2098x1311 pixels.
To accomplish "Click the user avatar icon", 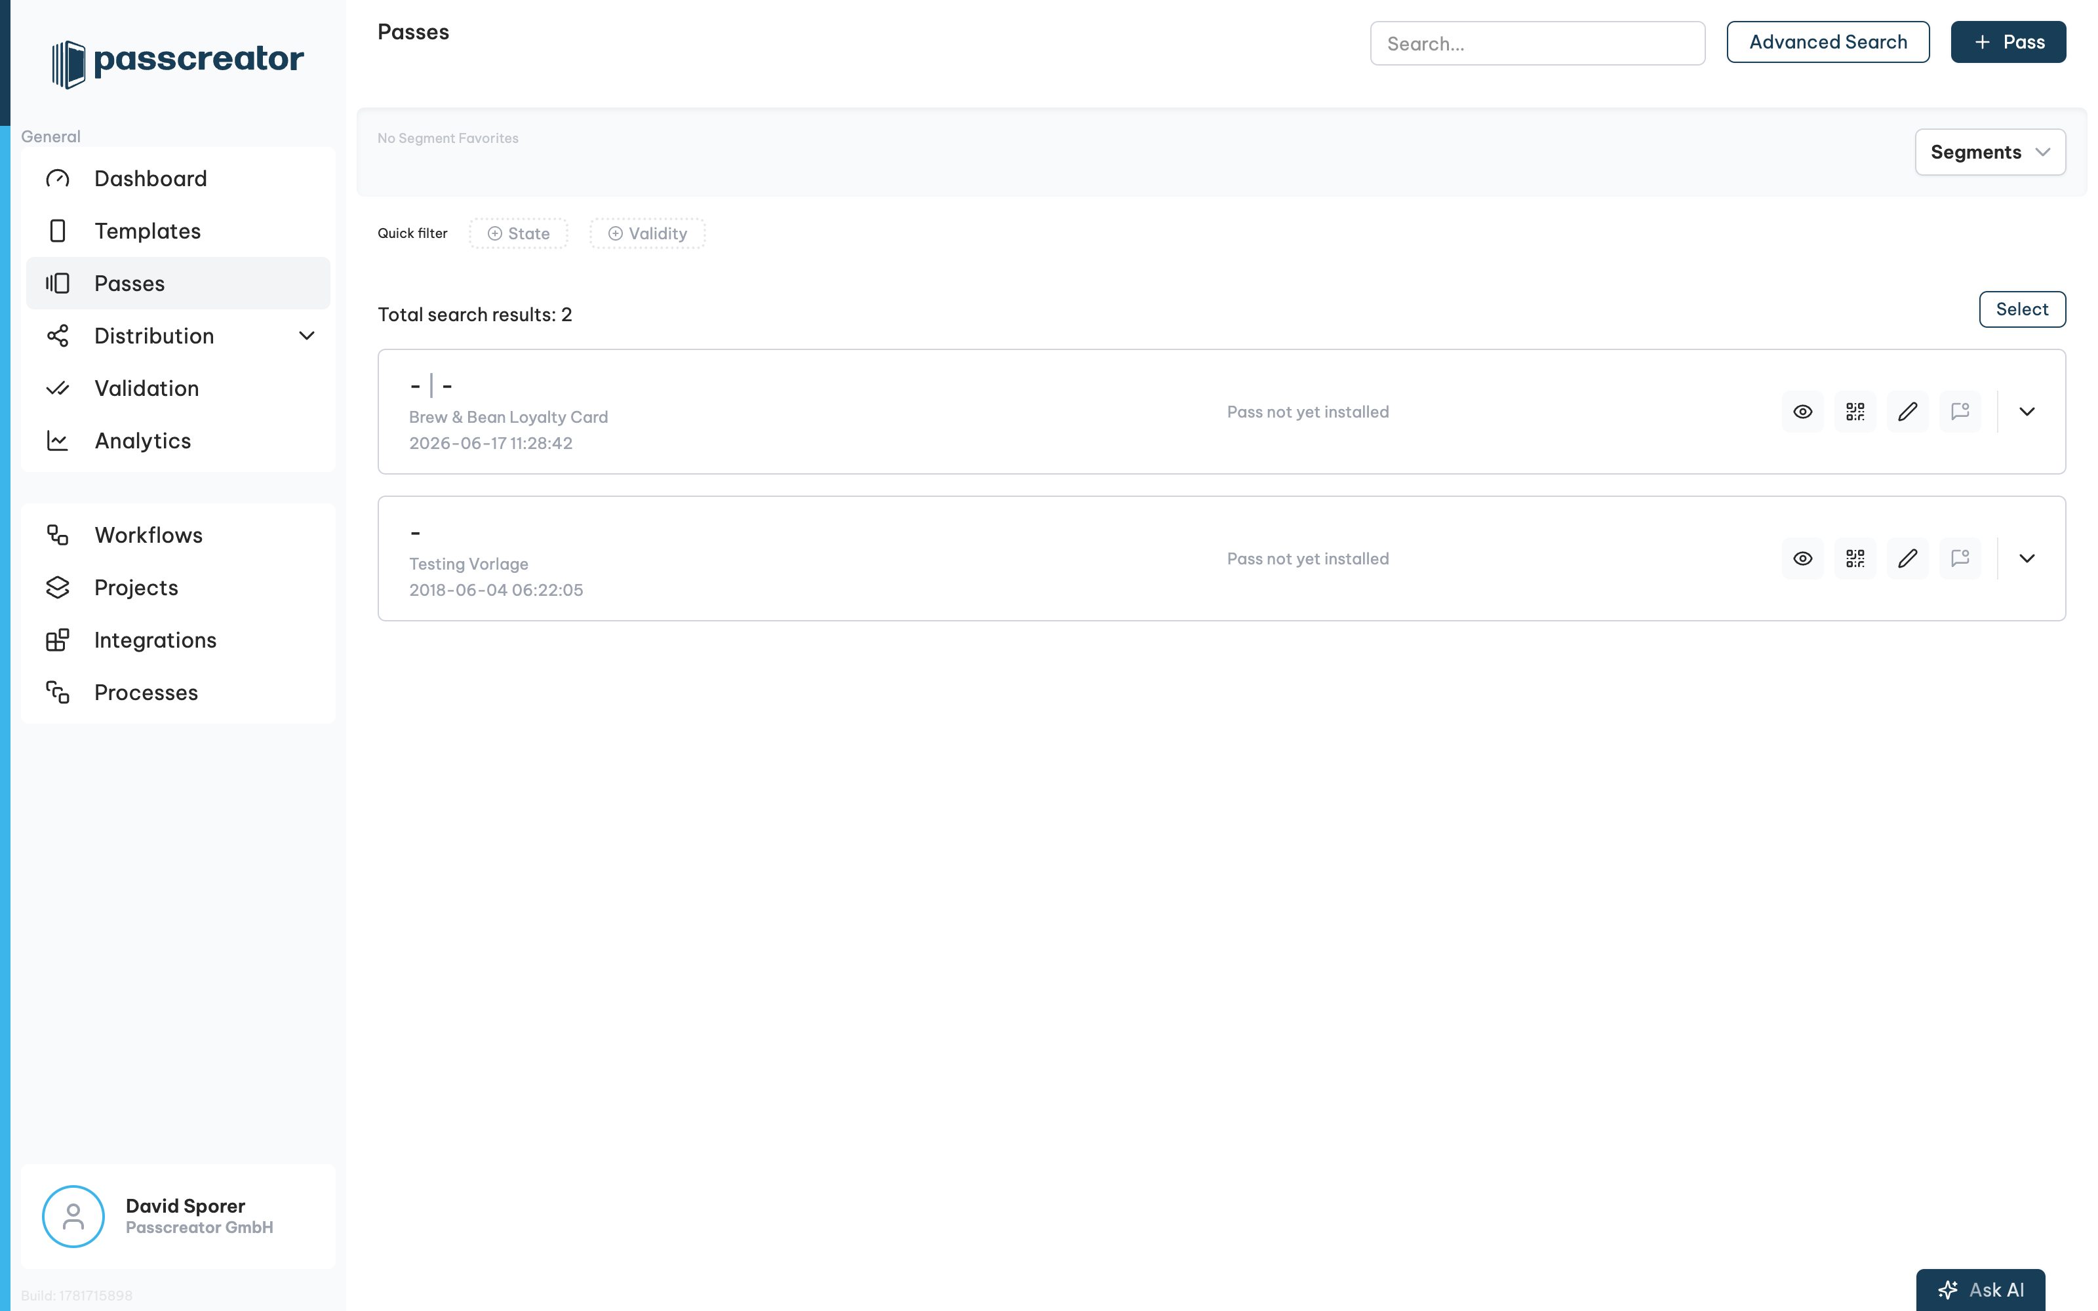I will (x=73, y=1217).
